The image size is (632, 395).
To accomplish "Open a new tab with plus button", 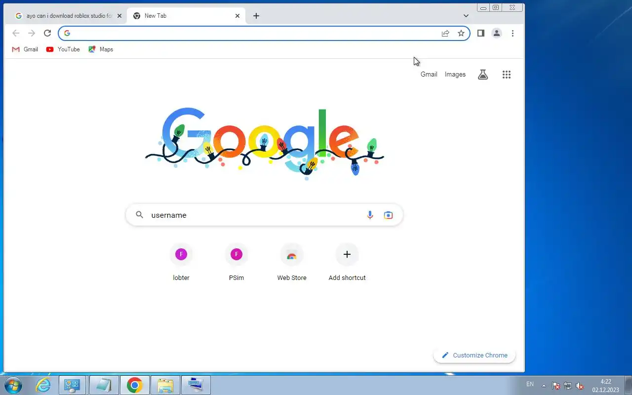I will (x=256, y=16).
